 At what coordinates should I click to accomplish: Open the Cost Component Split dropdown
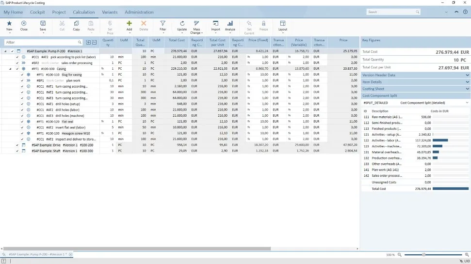pos(467,103)
